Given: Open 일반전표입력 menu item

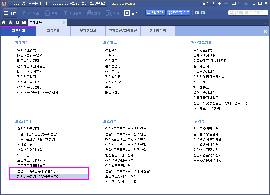Looking at the screenshot, I should [x=26, y=50].
